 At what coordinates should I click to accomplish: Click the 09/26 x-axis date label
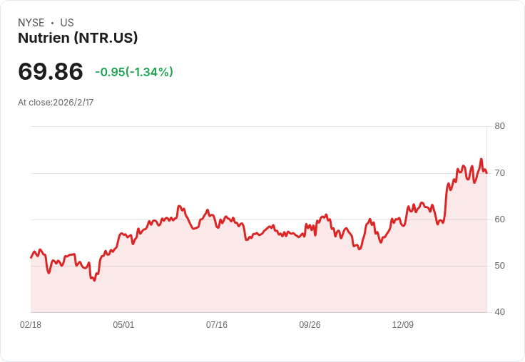(x=310, y=324)
